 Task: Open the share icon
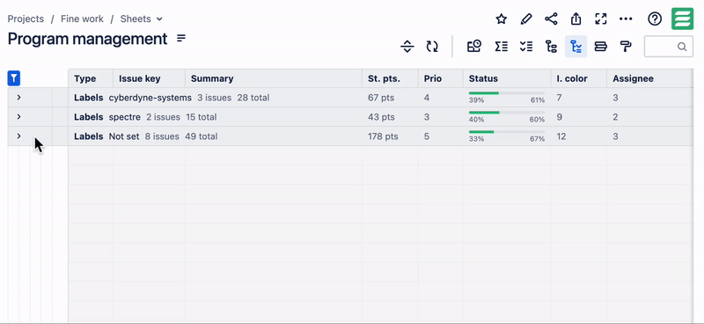[551, 18]
